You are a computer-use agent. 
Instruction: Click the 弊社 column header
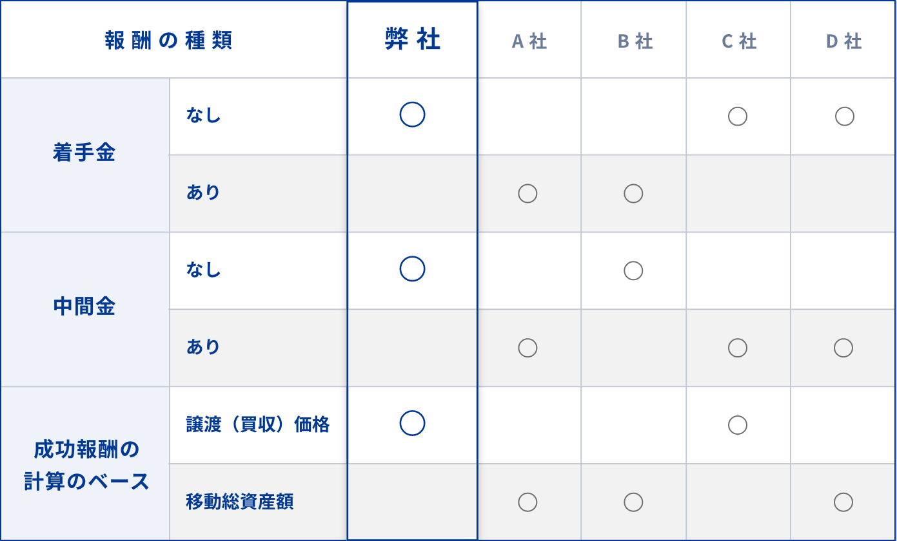pos(412,40)
